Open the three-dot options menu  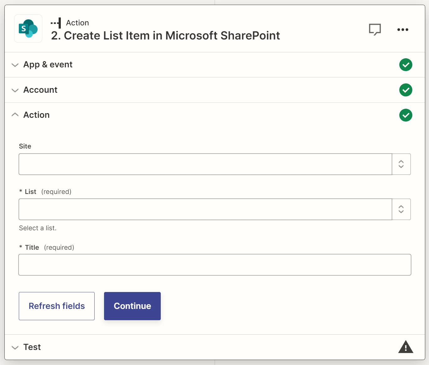point(402,30)
